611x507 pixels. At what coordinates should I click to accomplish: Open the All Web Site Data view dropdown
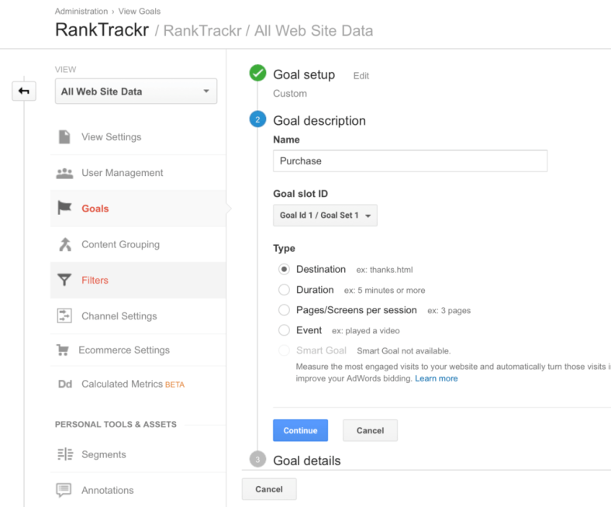(x=136, y=91)
